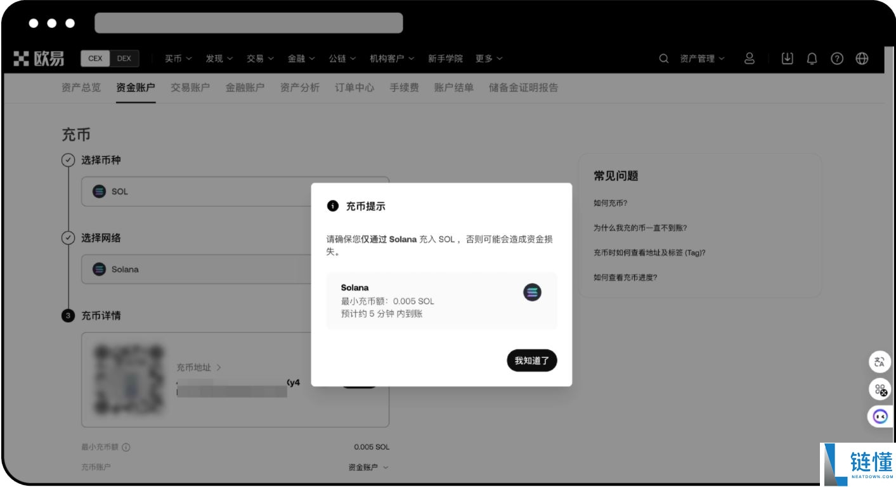Switch to CEX mode
Image resolution: width=896 pixels, height=487 pixels.
pos(95,58)
